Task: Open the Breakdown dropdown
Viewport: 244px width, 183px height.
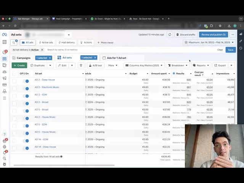Action: pyautogui.click(x=178, y=65)
